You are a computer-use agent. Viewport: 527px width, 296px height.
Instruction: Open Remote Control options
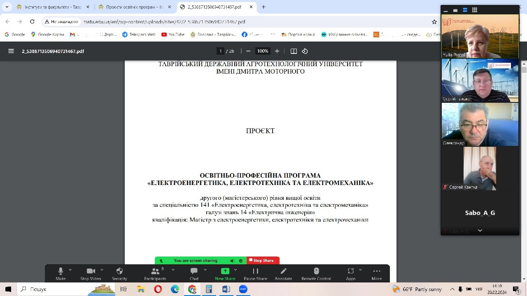click(316, 273)
